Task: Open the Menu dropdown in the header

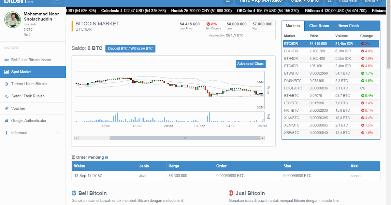Action: (372, 1)
